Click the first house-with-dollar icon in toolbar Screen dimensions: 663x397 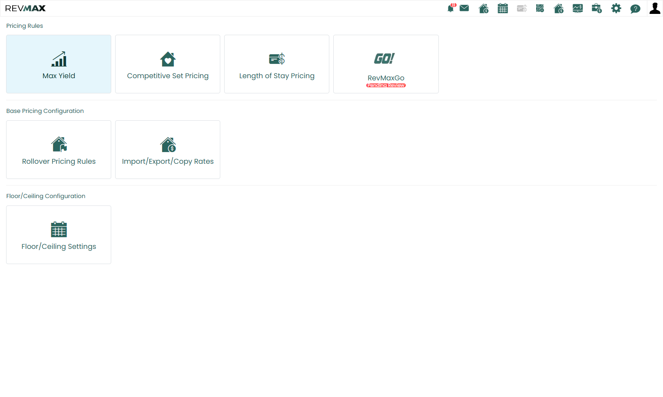[484, 8]
